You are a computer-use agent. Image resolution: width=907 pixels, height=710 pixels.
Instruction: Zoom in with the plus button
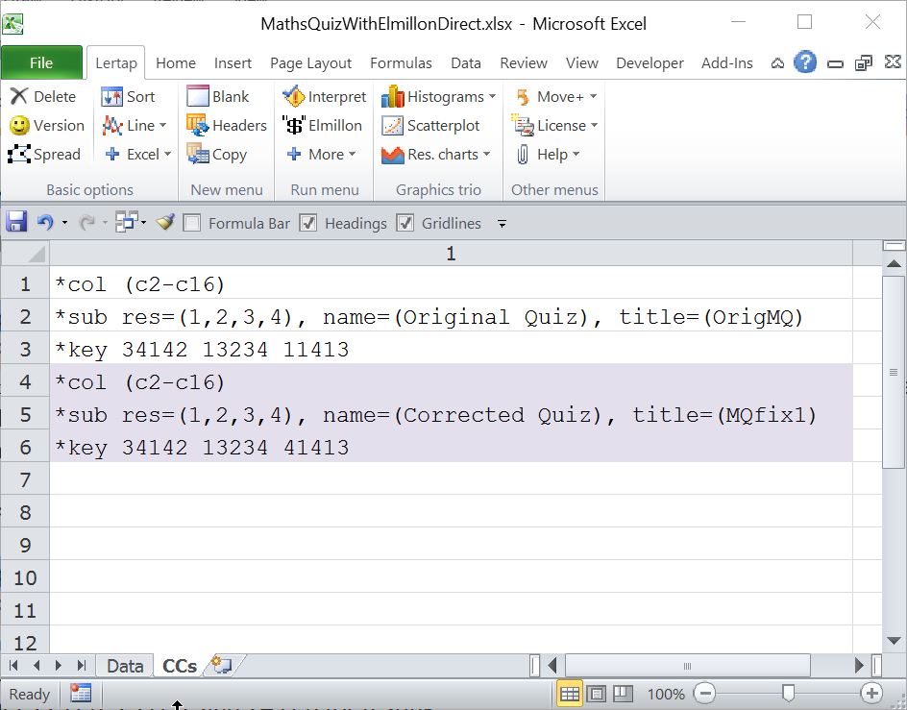pyautogui.click(x=871, y=694)
